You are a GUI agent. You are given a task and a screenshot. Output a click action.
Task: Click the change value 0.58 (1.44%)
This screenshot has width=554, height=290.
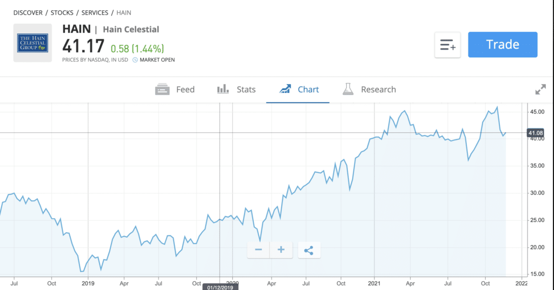point(137,49)
